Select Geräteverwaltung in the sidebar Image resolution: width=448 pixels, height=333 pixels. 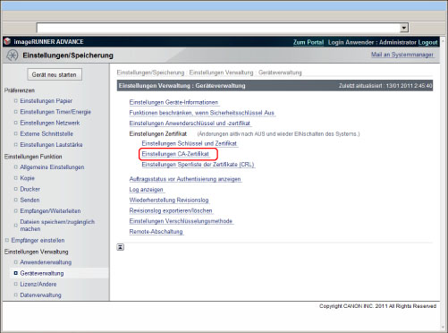[x=42, y=273]
